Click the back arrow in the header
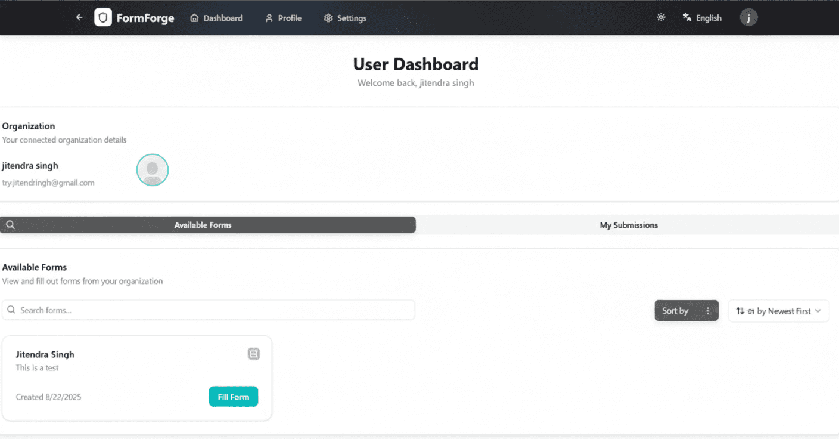This screenshot has width=839, height=439. (79, 18)
